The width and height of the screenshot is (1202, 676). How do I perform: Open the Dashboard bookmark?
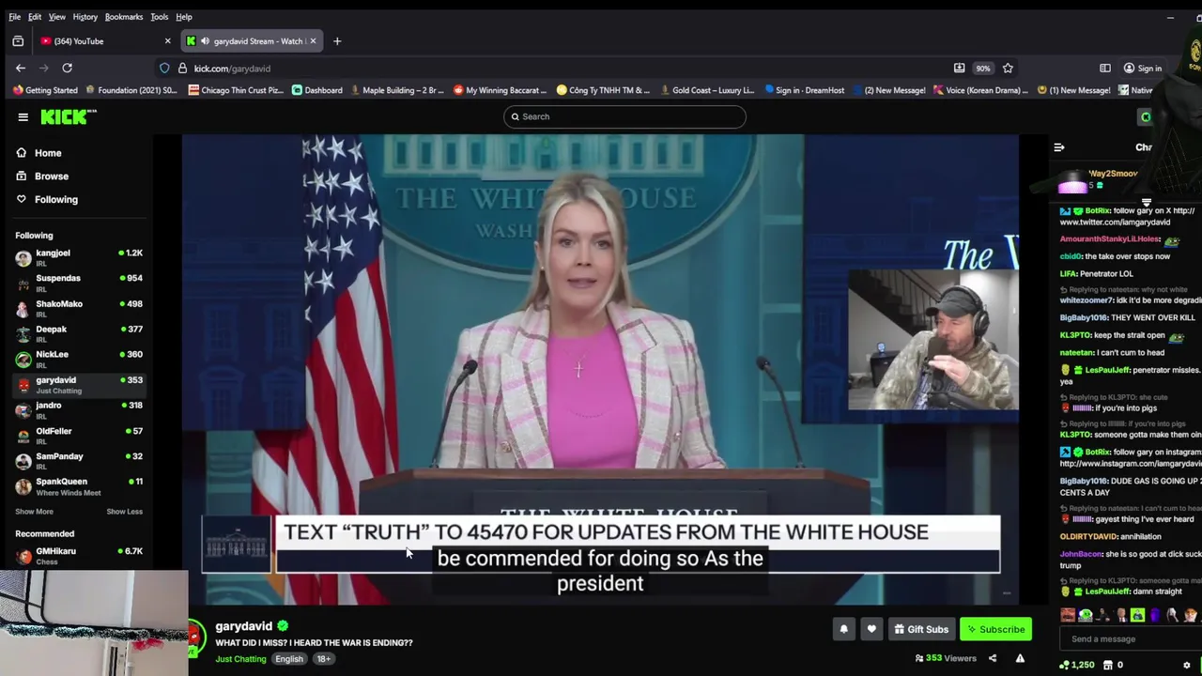coord(317,90)
